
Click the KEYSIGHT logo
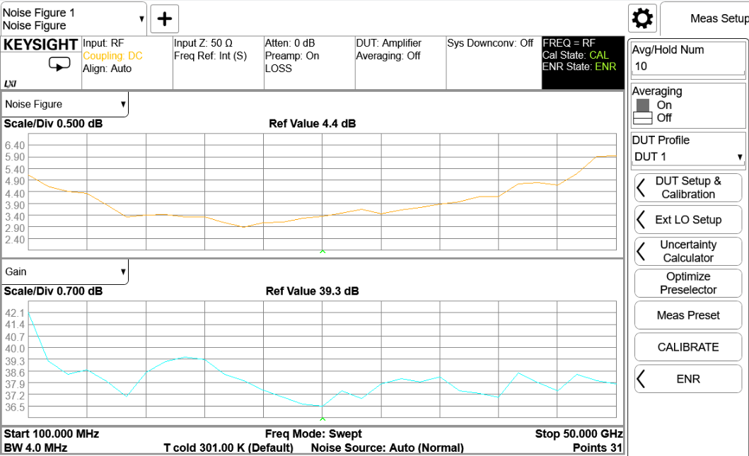tap(40, 45)
